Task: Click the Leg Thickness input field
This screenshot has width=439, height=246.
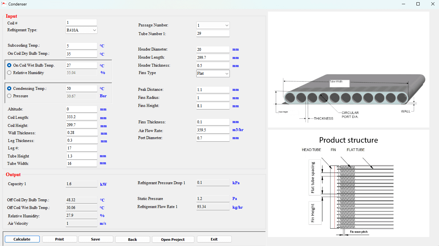Action: point(82,140)
